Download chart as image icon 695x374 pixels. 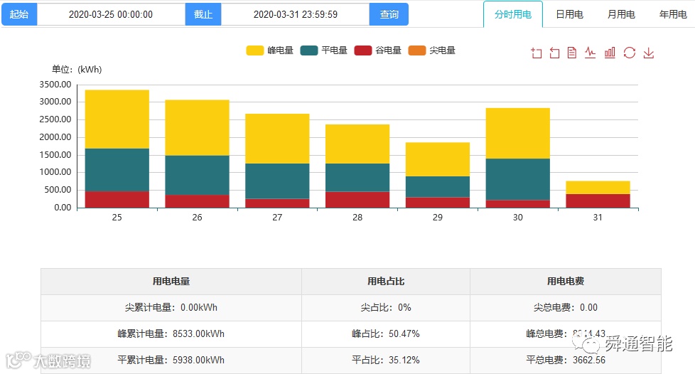[x=649, y=53]
